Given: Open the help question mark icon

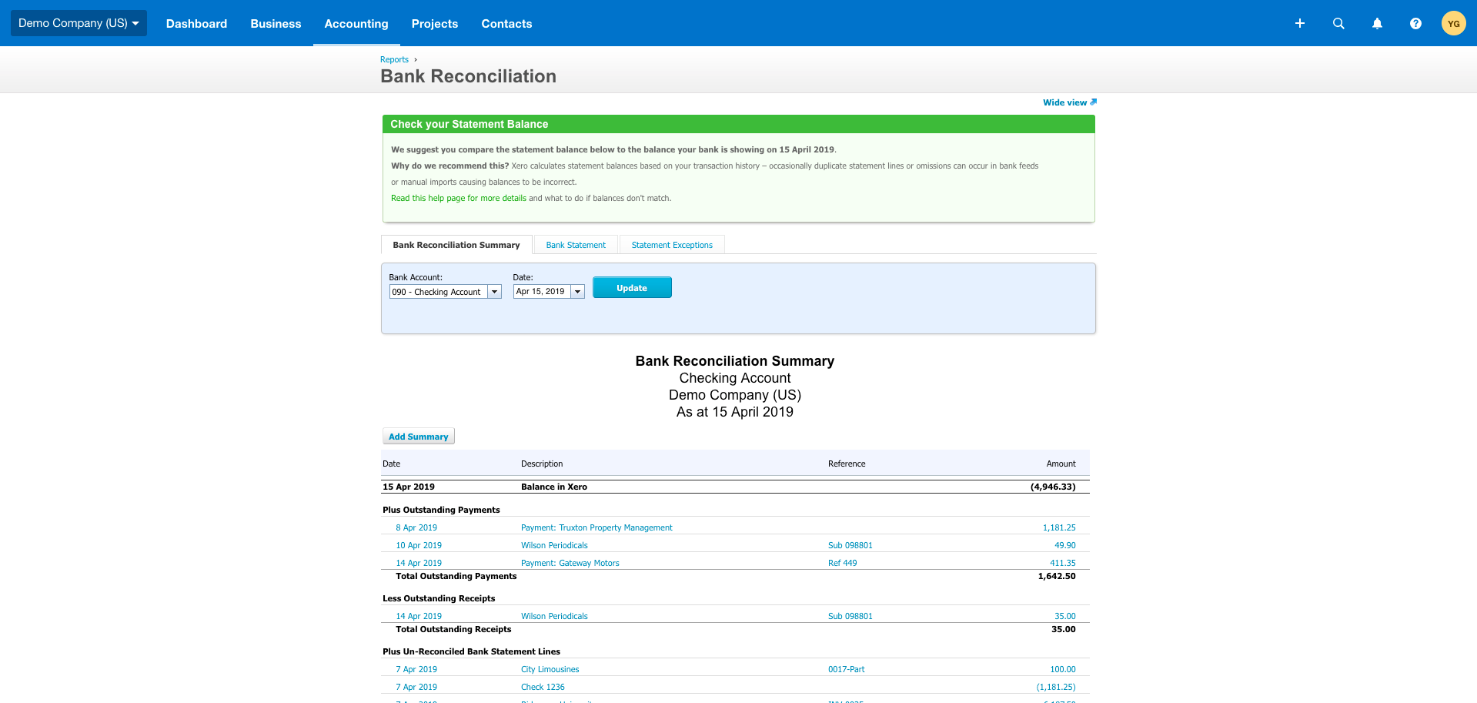Looking at the screenshot, I should tap(1415, 23).
